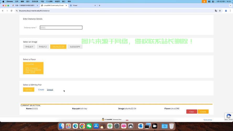
Task: Open Finder from the dock
Action: 61,126
